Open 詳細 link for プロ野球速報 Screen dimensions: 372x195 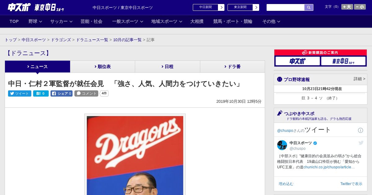pos(359,79)
